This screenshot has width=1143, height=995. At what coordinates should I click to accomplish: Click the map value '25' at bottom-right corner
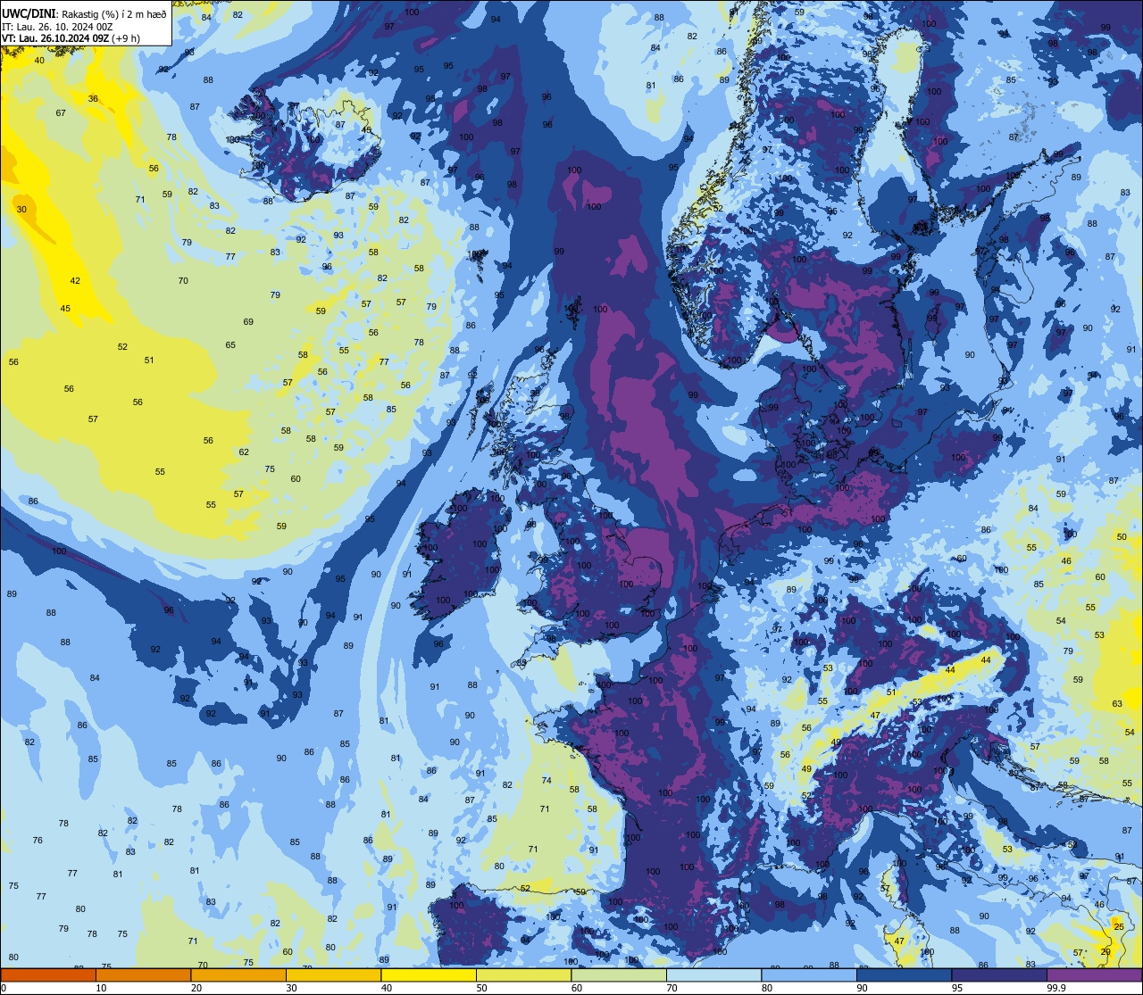click(1119, 927)
